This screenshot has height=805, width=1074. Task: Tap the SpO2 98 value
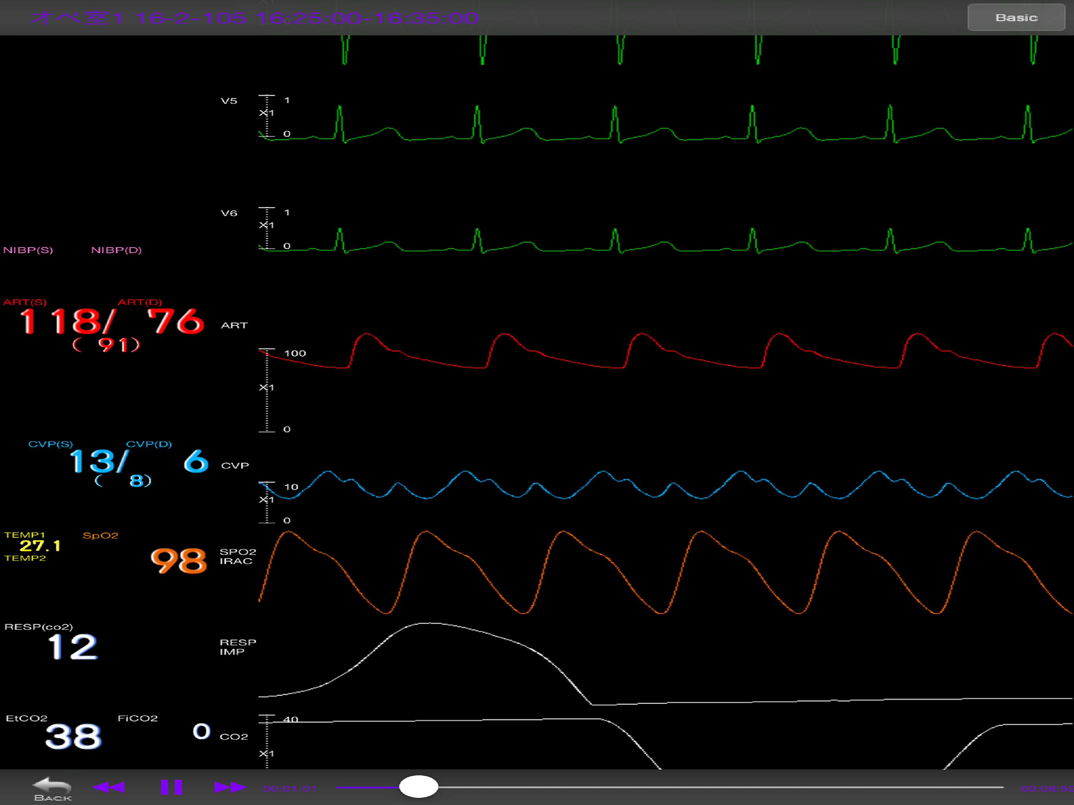click(x=179, y=561)
